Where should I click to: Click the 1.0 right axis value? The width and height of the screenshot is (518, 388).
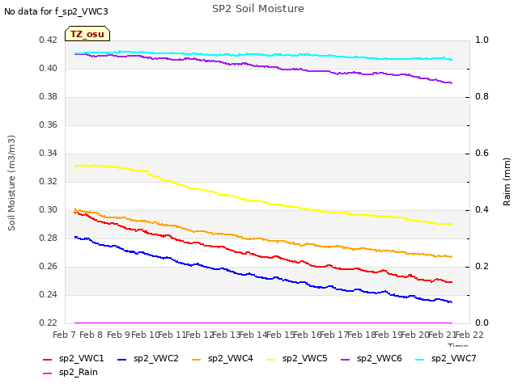click(x=482, y=40)
